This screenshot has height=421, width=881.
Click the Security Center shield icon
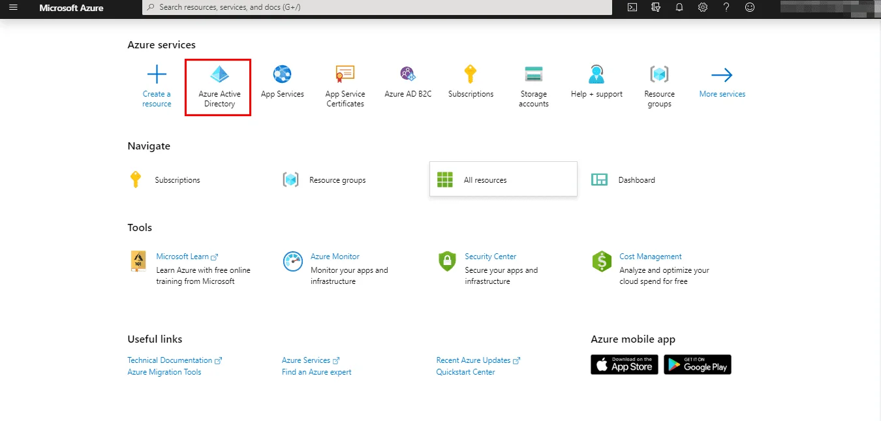[x=447, y=261]
